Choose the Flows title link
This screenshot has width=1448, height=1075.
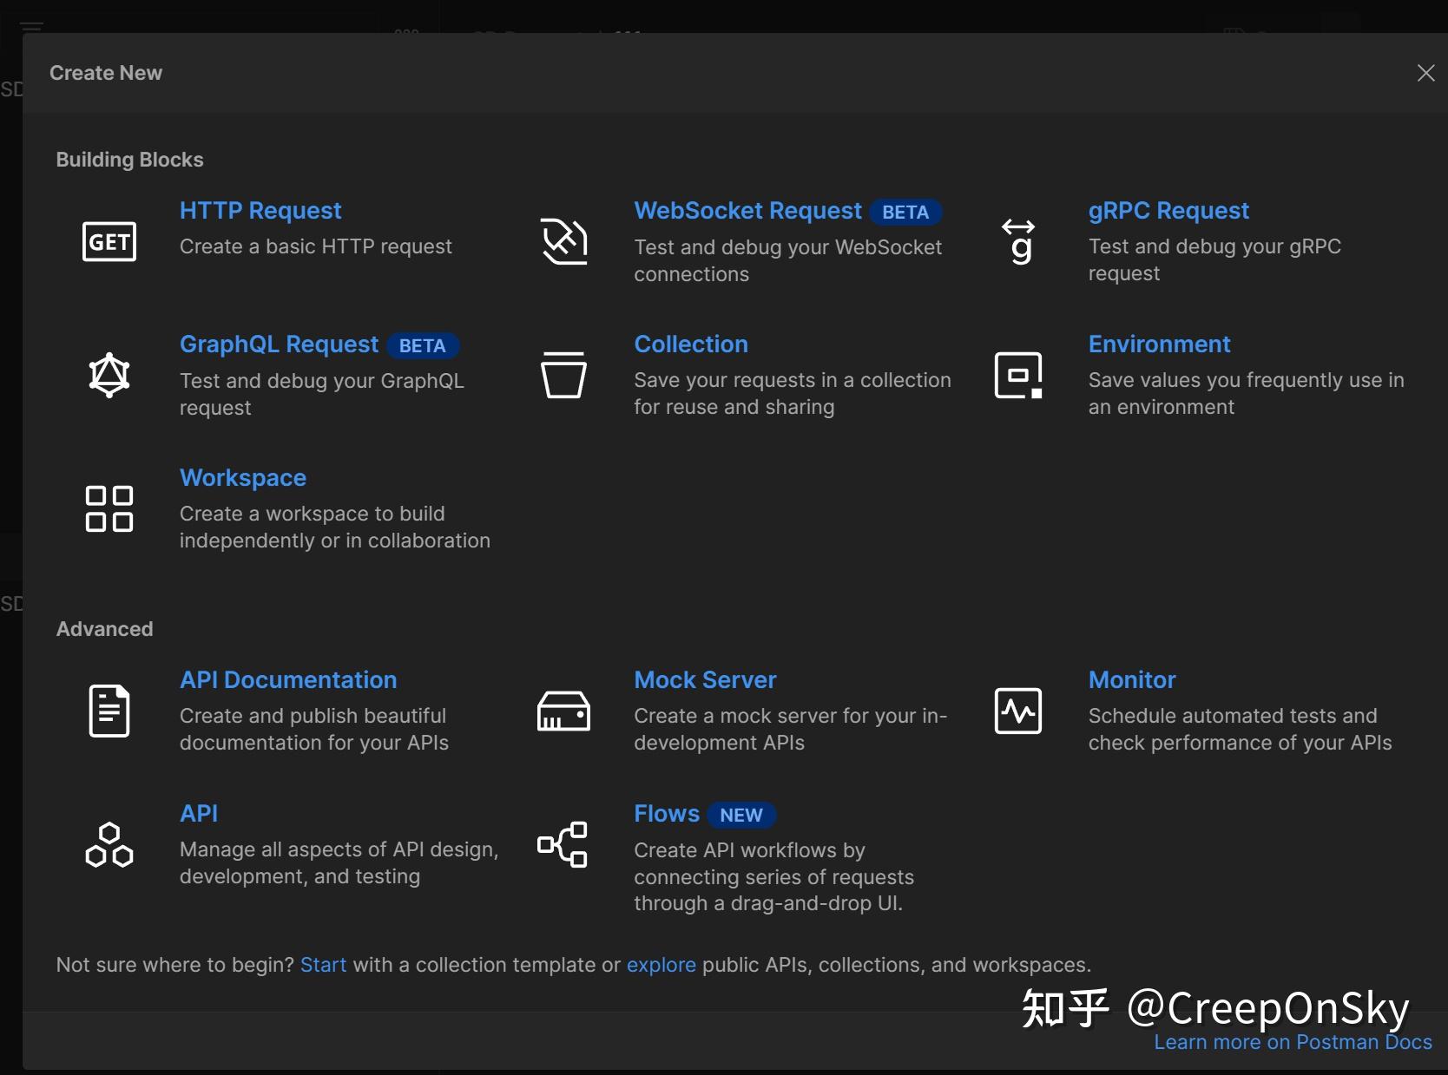667,814
